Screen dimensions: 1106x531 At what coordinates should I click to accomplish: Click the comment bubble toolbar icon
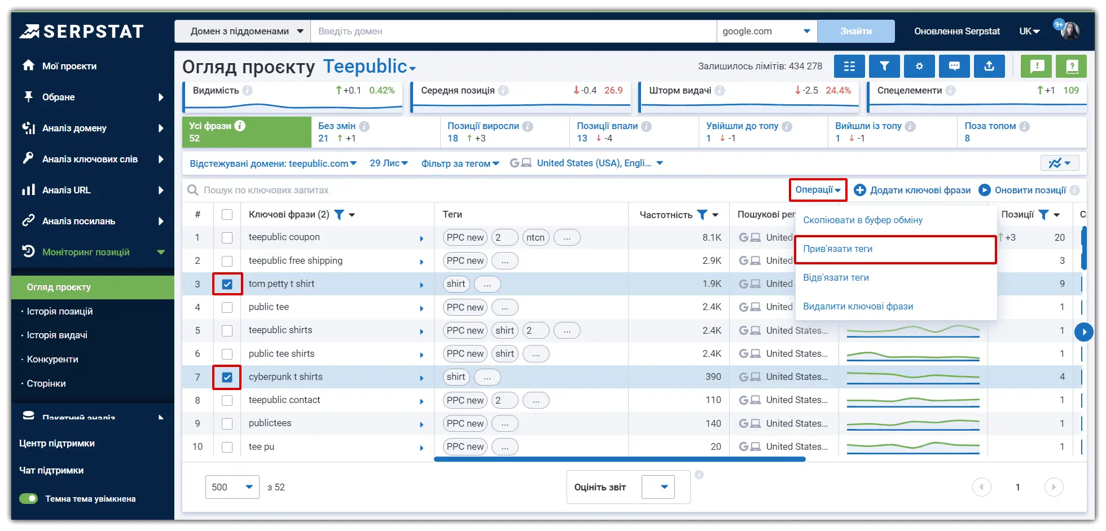(x=954, y=67)
